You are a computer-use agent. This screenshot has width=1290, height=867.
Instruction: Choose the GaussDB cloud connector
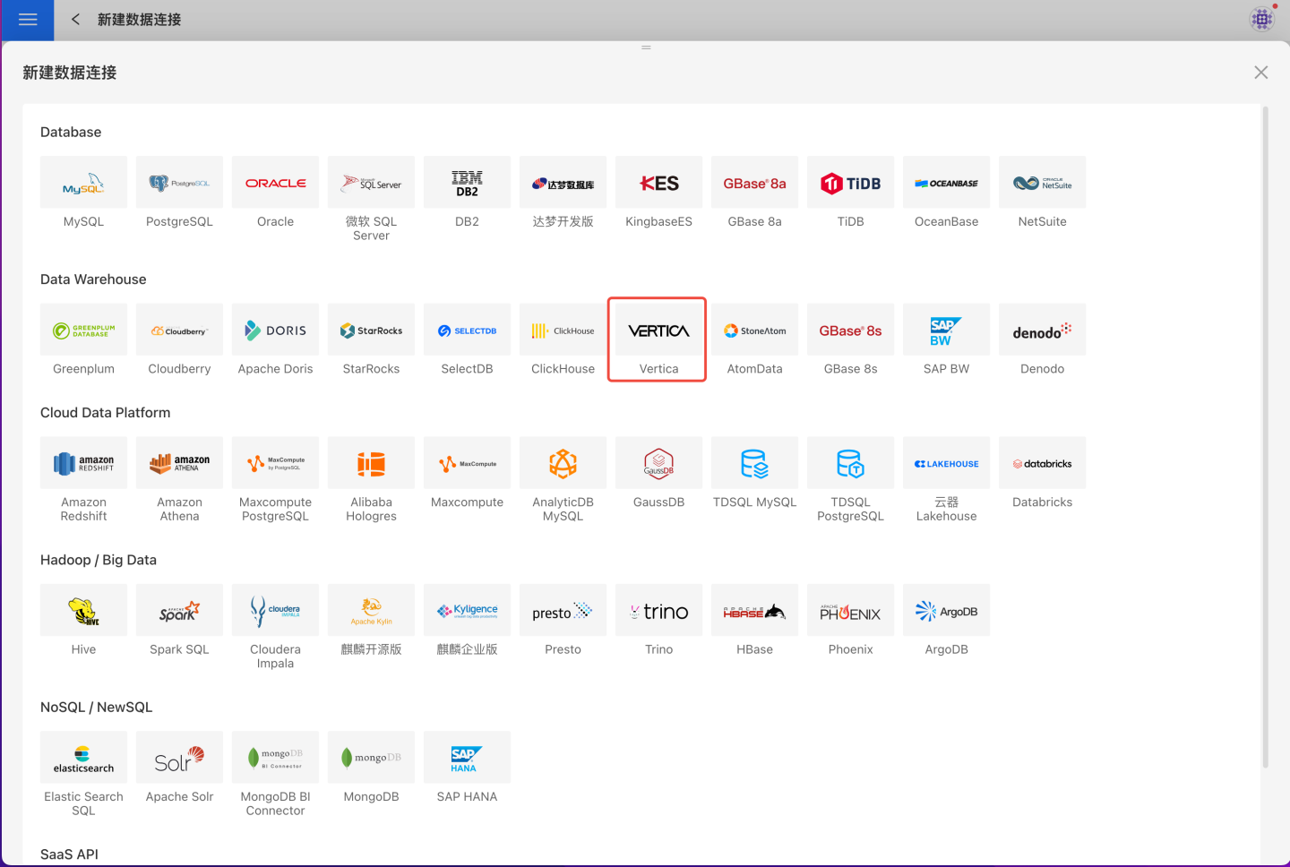coord(658,464)
